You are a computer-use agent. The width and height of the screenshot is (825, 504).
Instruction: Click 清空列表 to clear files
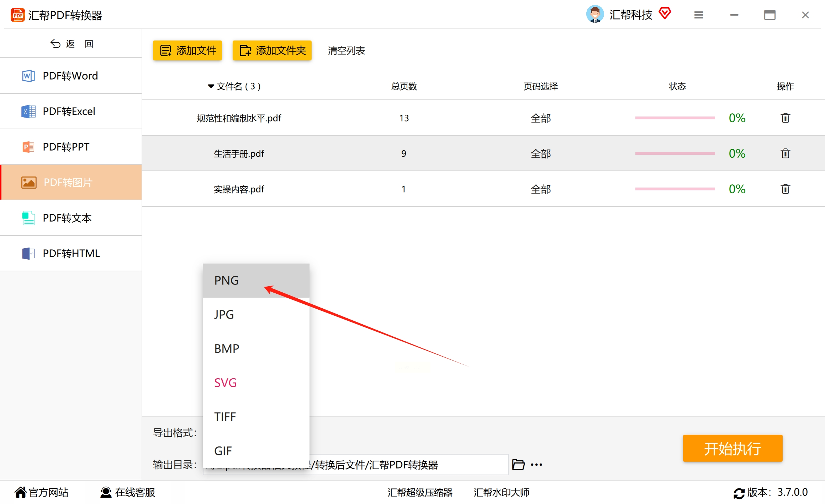tap(346, 51)
